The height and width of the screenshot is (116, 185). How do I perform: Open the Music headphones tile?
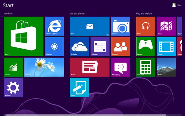(146, 26)
